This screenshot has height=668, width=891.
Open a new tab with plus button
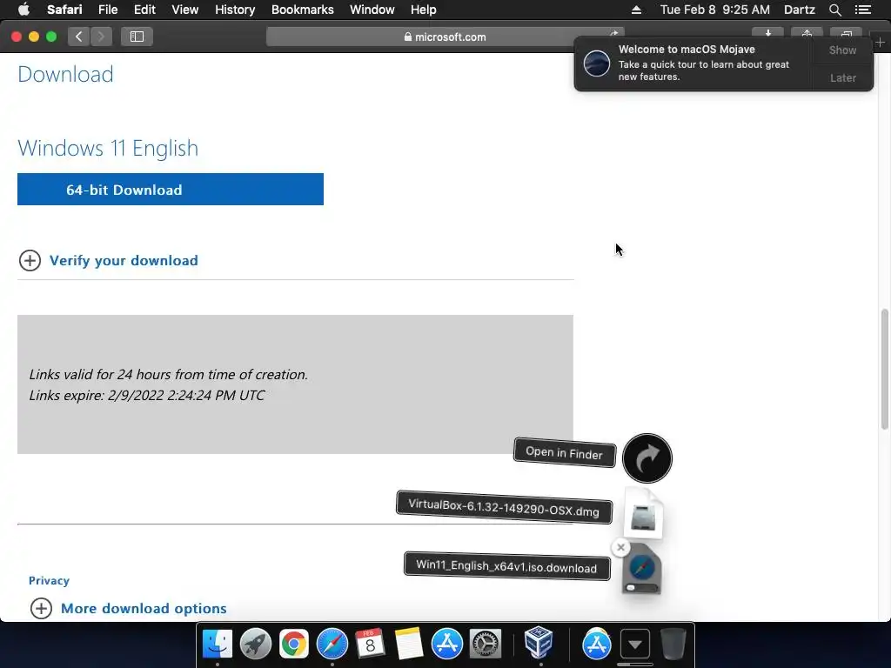tap(881, 43)
